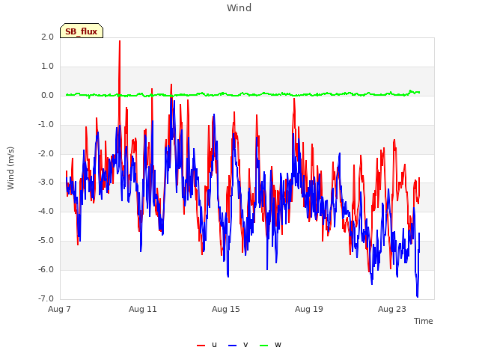Click the -1.0 y-axis tick label
The image size is (479, 359).
tap(46, 125)
